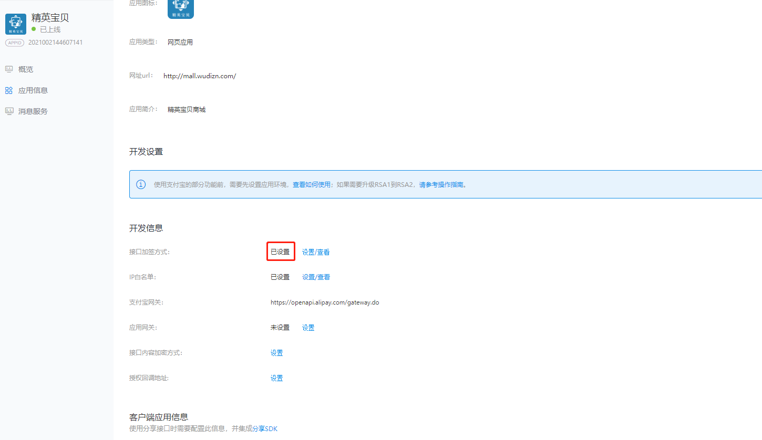
Task: Open the 消息服务 menu item
Action: tap(33, 111)
